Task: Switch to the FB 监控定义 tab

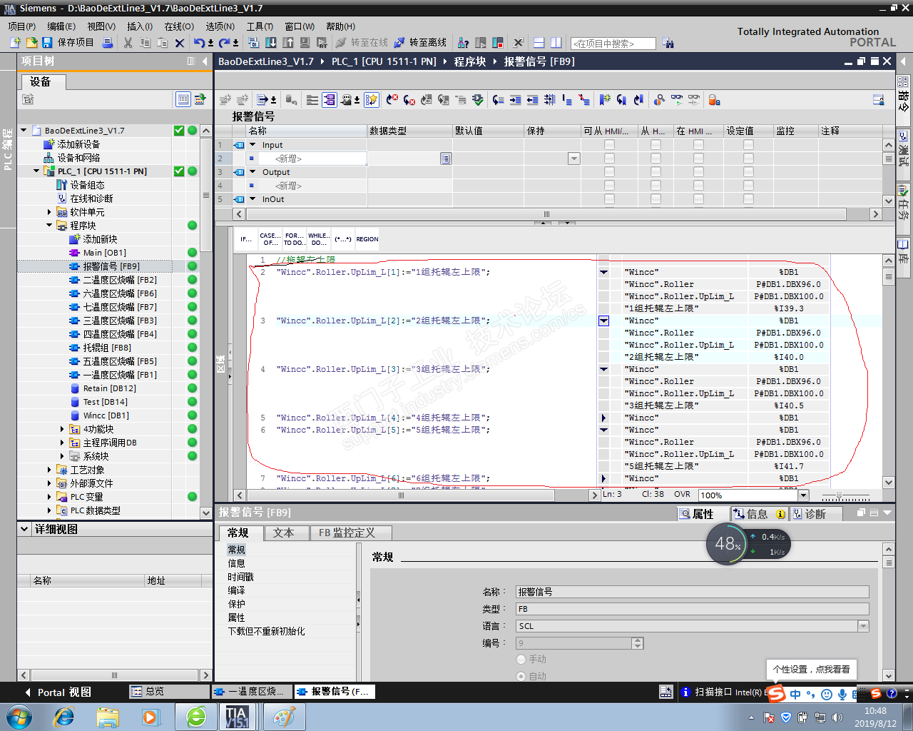Action: (347, 533)
